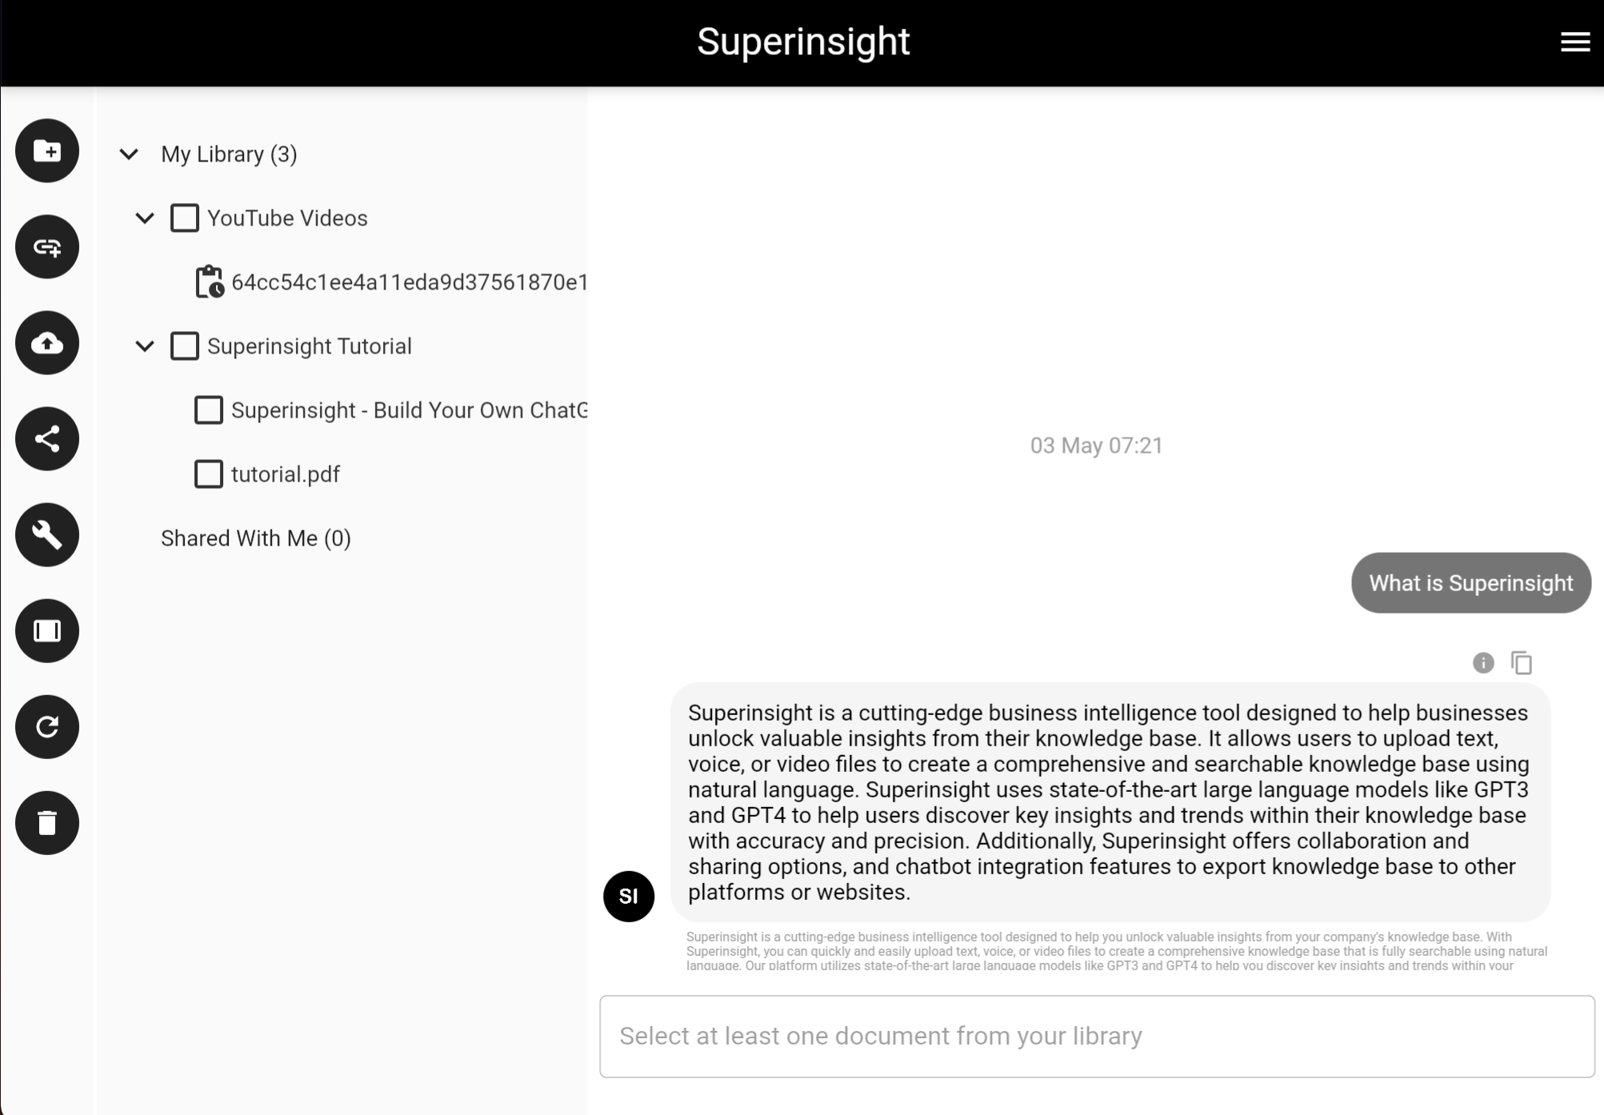1604x1115 pixels.
Task: Collapse the Superinsight Tutorial folder
Action: tap(146, 345)
